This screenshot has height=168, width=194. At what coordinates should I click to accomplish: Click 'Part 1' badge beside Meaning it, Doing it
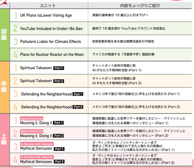tap(58, 123)
